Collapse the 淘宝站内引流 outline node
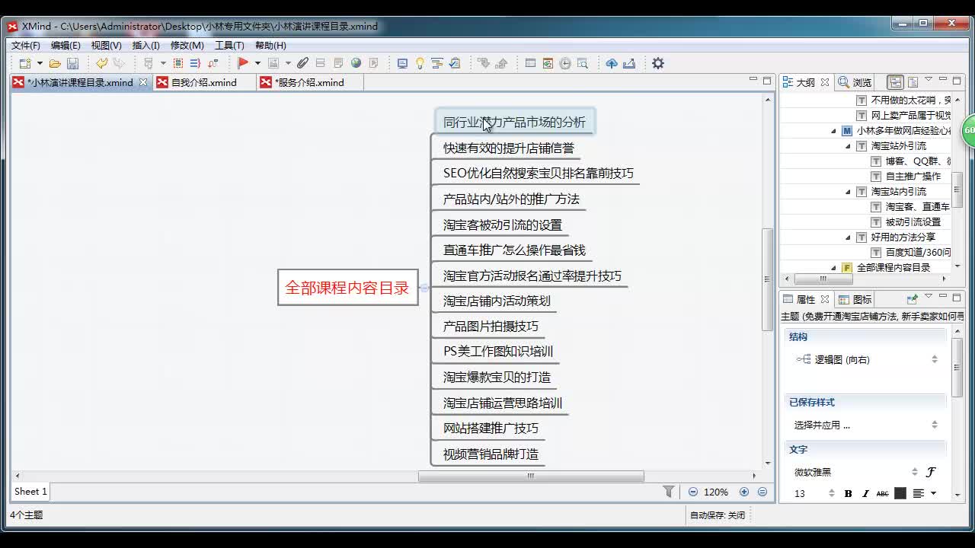Viewport: 975px width, 548px height. tap(848, 191)
